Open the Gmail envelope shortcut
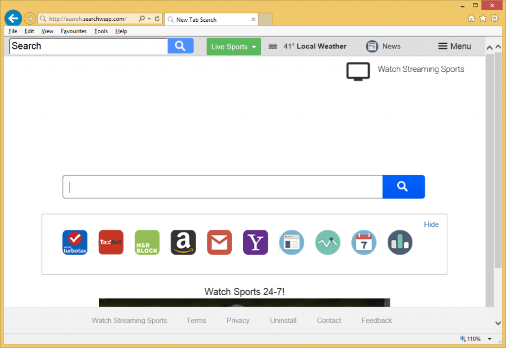The height and width of the screenshot is (348, 506). click(219, 242)
